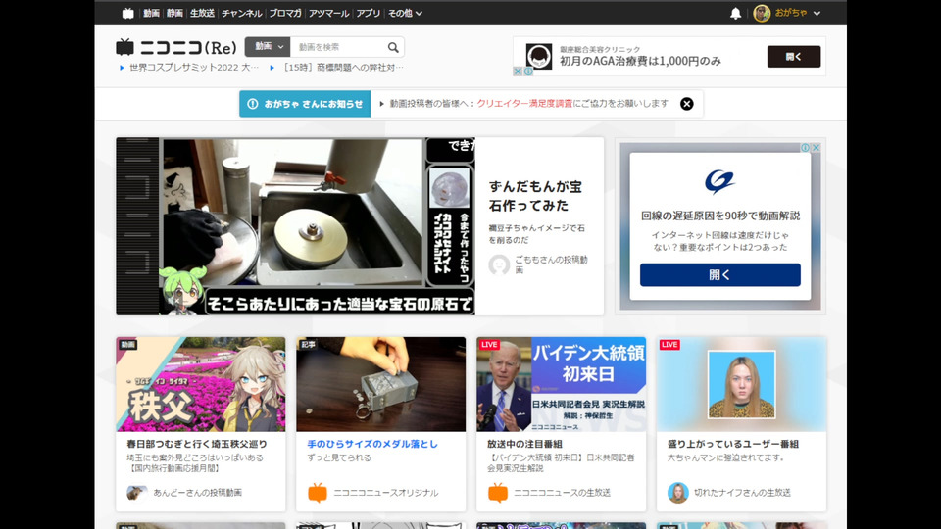Open ブロマガ in the top navigation
Viewport: 941px width, 529px height.
coord(285,13)
